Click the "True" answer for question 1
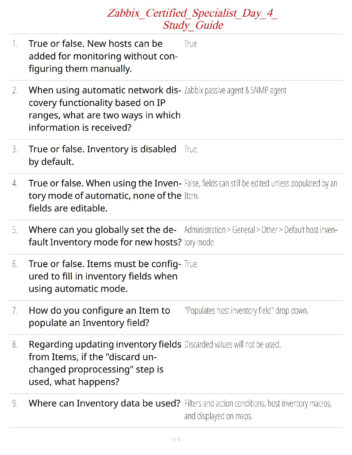This screenshot has width=352, height=455. [x=190, y=44]
